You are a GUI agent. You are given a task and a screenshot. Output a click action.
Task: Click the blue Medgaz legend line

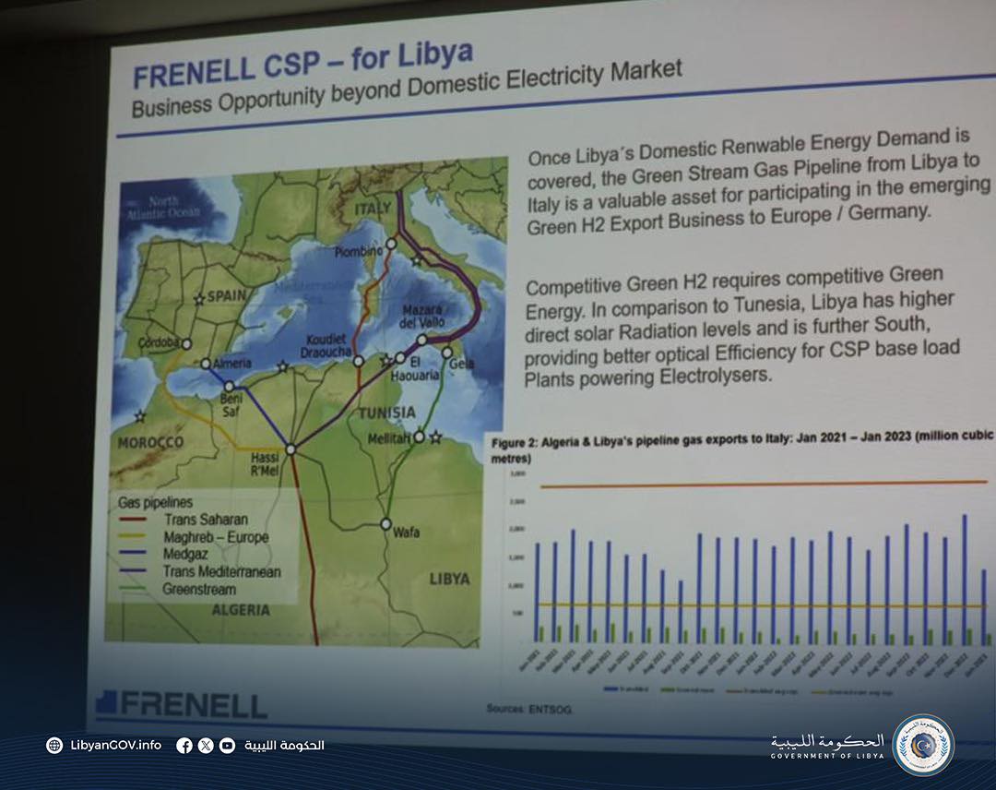point(132,554)
